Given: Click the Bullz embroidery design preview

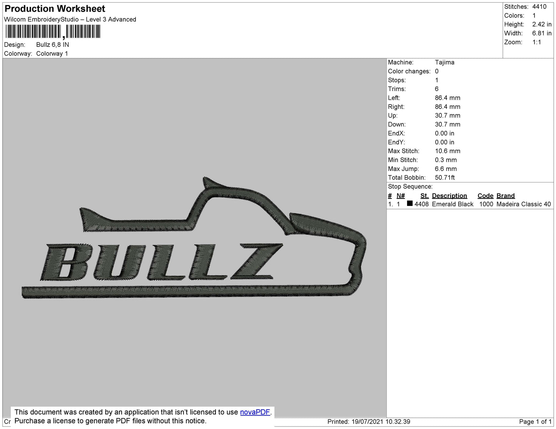Looking at the screenshot, I should coord(194,238).
